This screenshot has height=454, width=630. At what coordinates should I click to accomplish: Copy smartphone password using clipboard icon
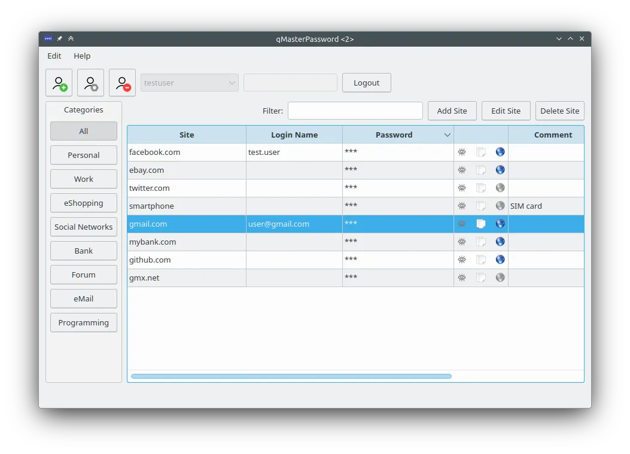tap(481, 206)
